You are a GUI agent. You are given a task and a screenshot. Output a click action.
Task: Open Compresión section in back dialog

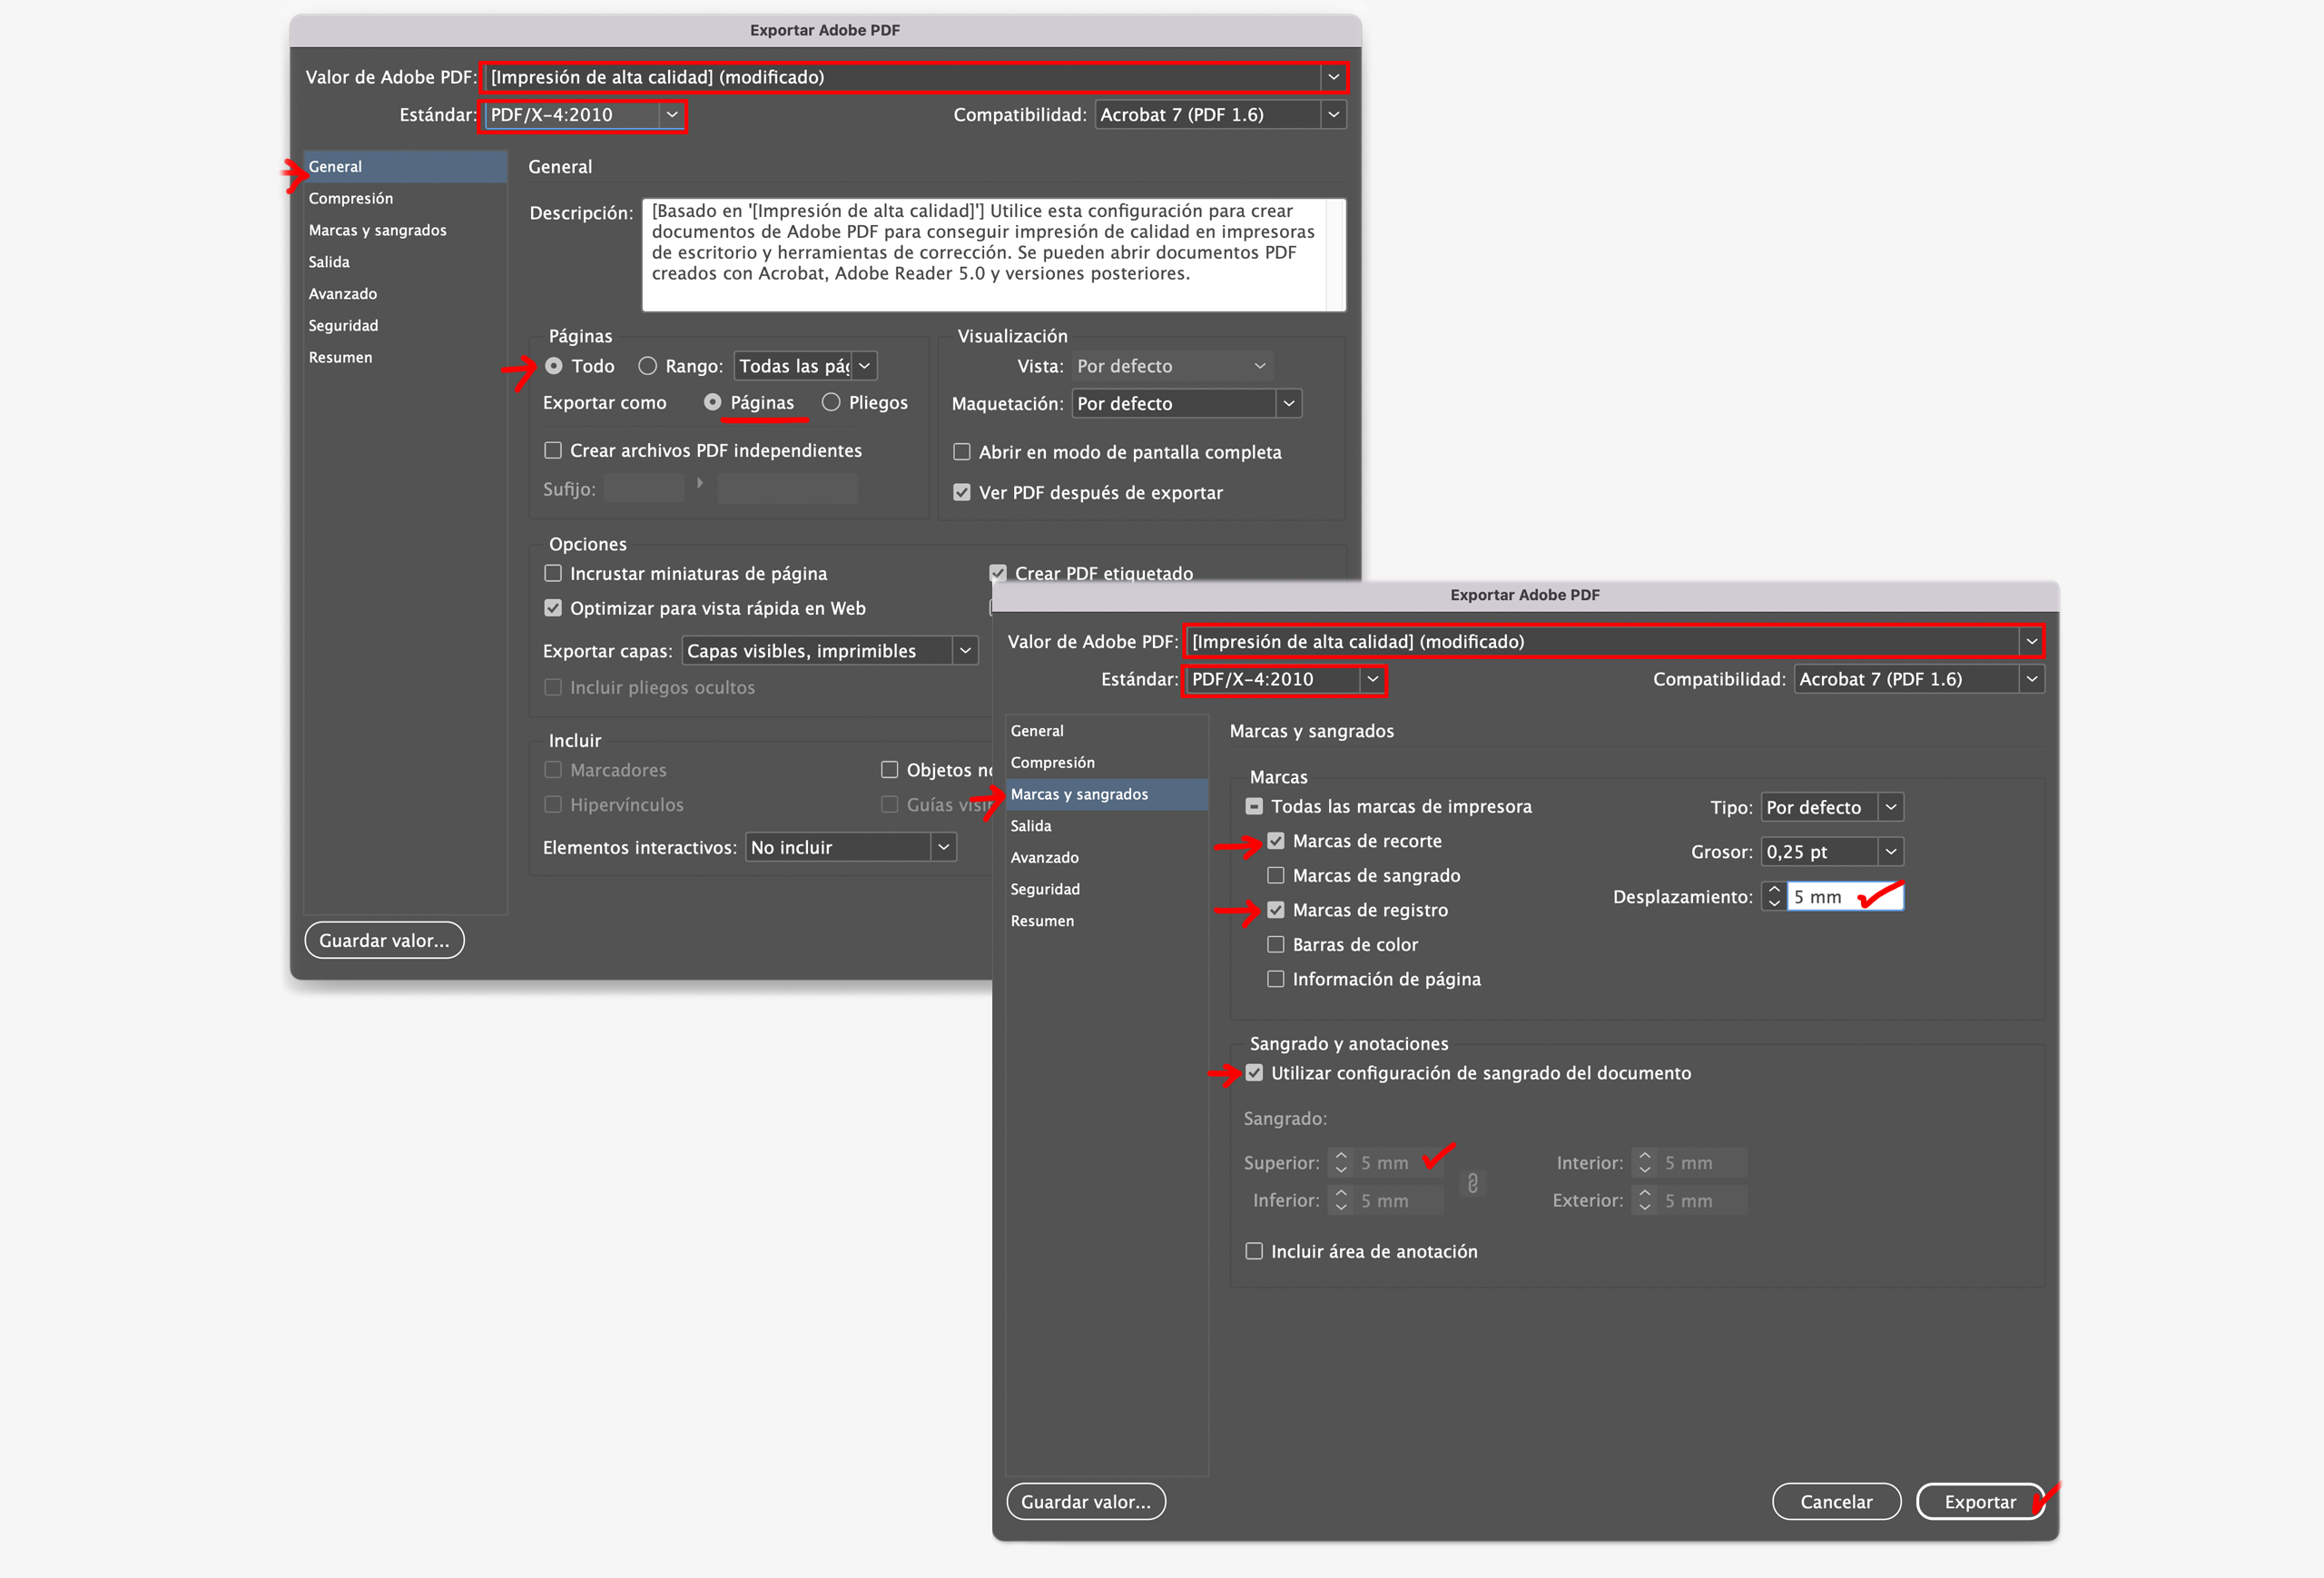tap(351, 198)
